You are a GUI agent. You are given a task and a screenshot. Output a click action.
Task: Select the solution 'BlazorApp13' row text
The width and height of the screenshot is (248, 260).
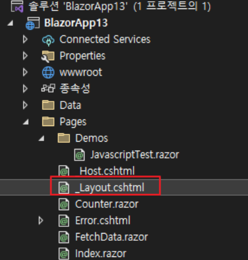120,6
